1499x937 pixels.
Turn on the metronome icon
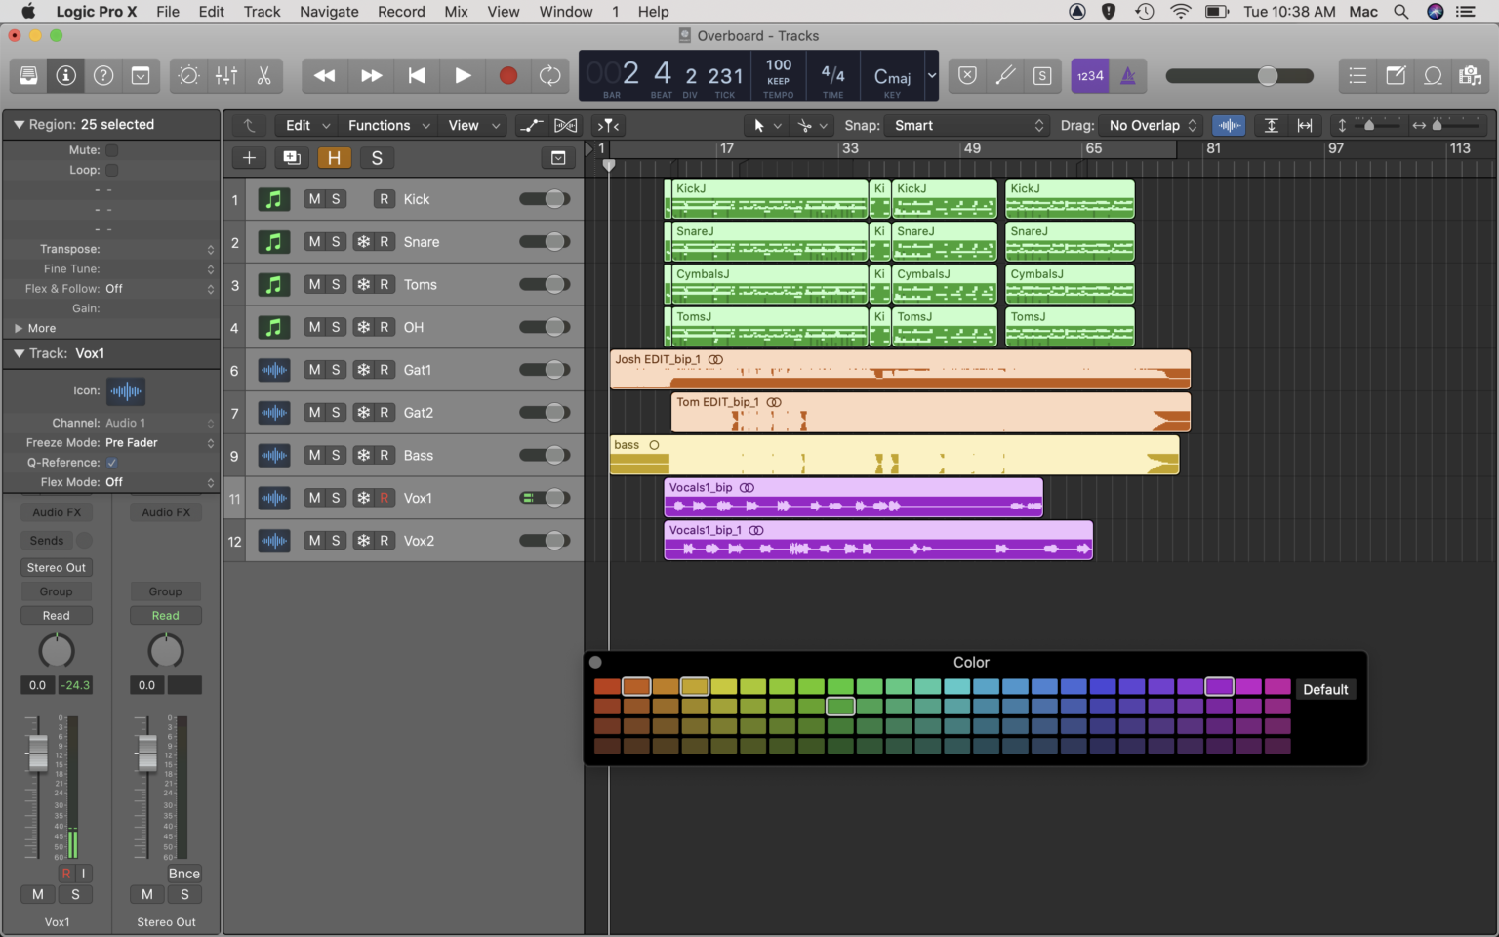click(x=1128, y=75)
